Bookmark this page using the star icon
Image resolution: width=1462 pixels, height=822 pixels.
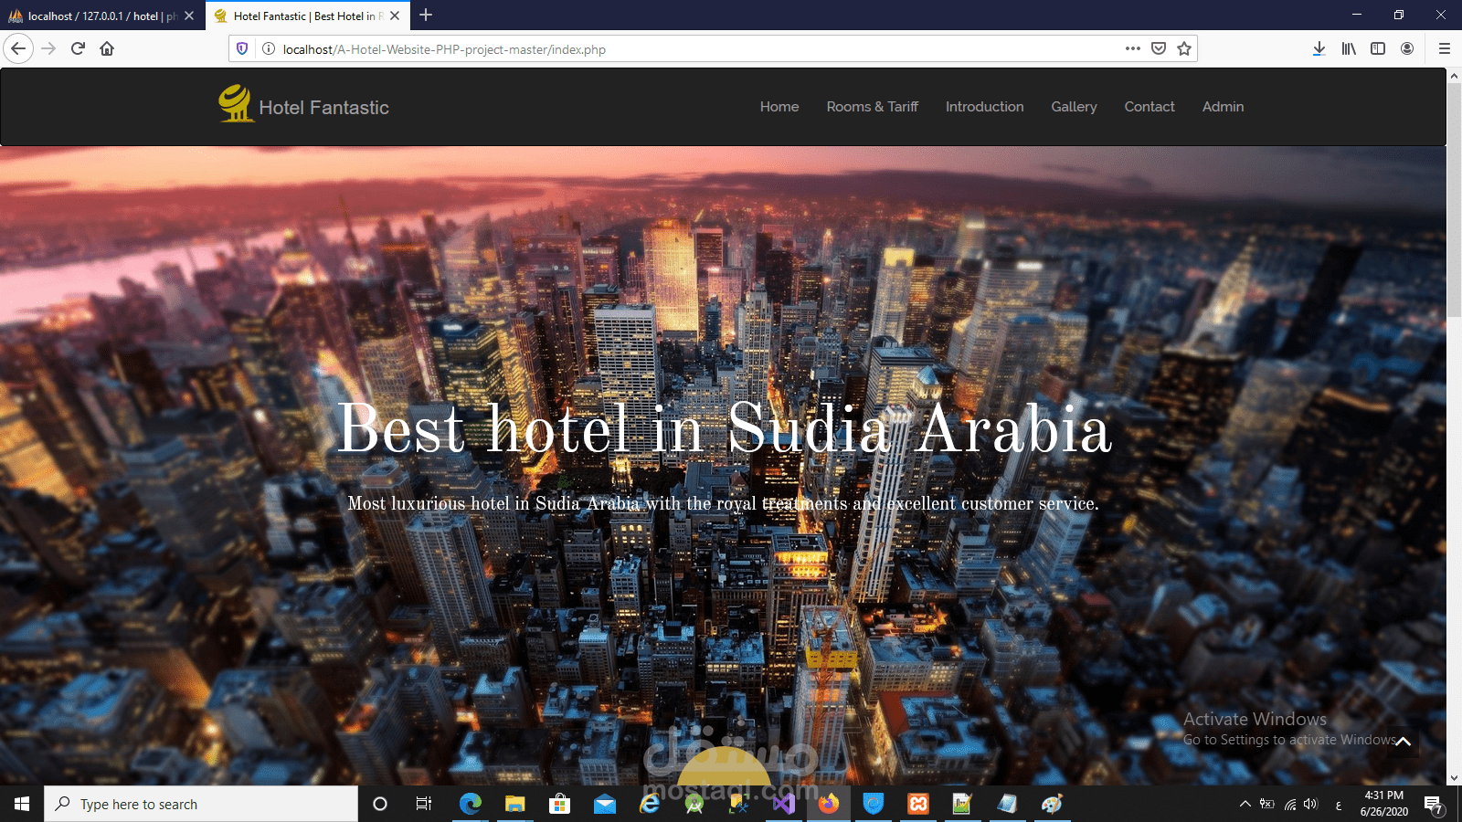tap(1184, 48)
